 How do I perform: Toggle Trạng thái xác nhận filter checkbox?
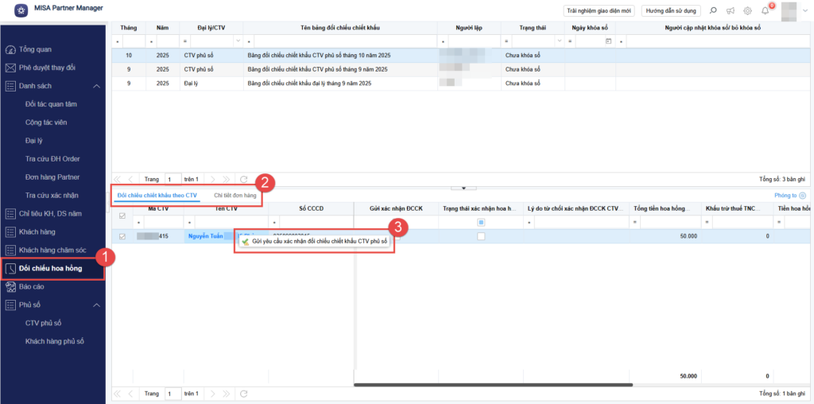click(x=481, y=222)
